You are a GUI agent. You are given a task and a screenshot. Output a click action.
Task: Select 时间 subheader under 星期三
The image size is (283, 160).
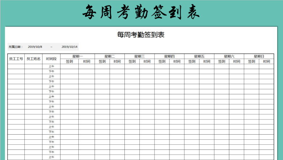pyautogui.click(x=147, y=62)
